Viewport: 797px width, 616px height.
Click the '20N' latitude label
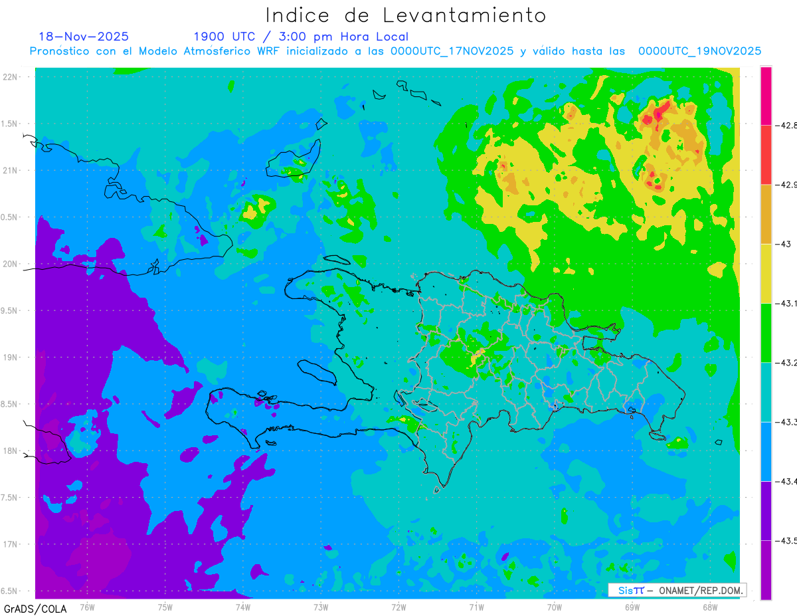tap(11, 264)
